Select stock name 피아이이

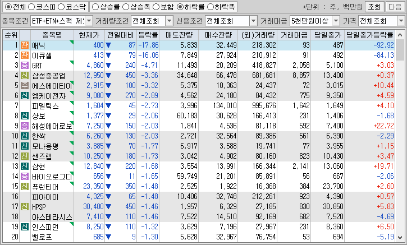click(x=45, y=197)
